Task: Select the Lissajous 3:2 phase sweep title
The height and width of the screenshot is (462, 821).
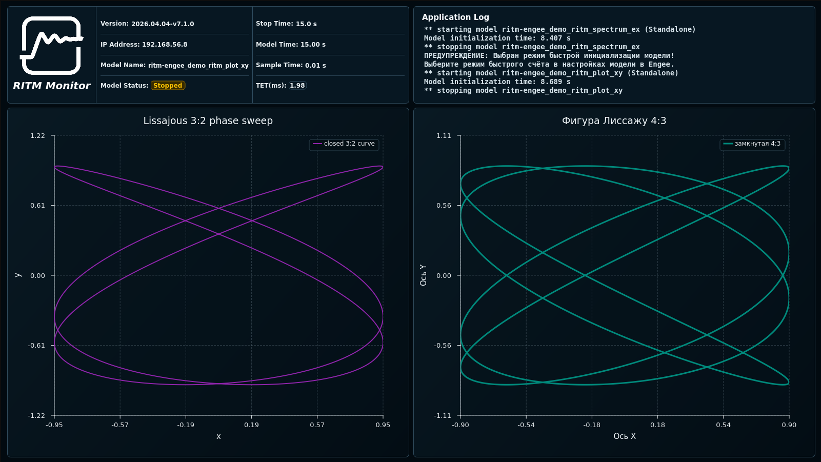Action: (208, 121)
